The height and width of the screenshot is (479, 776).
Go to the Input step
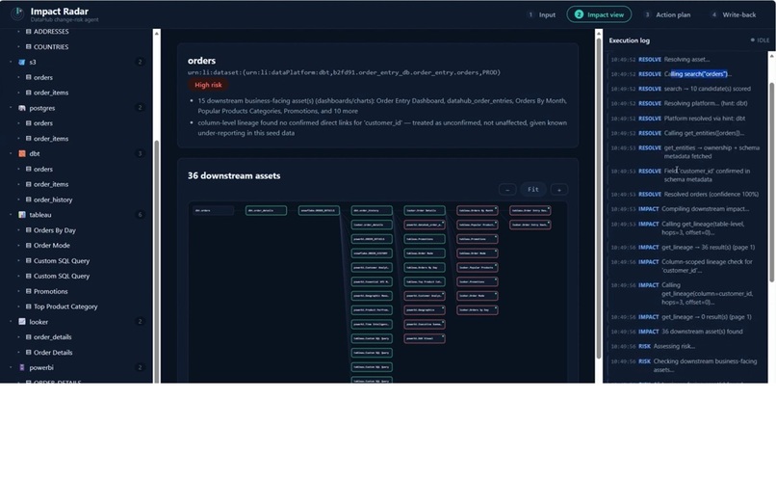click(x=541, y=14)
